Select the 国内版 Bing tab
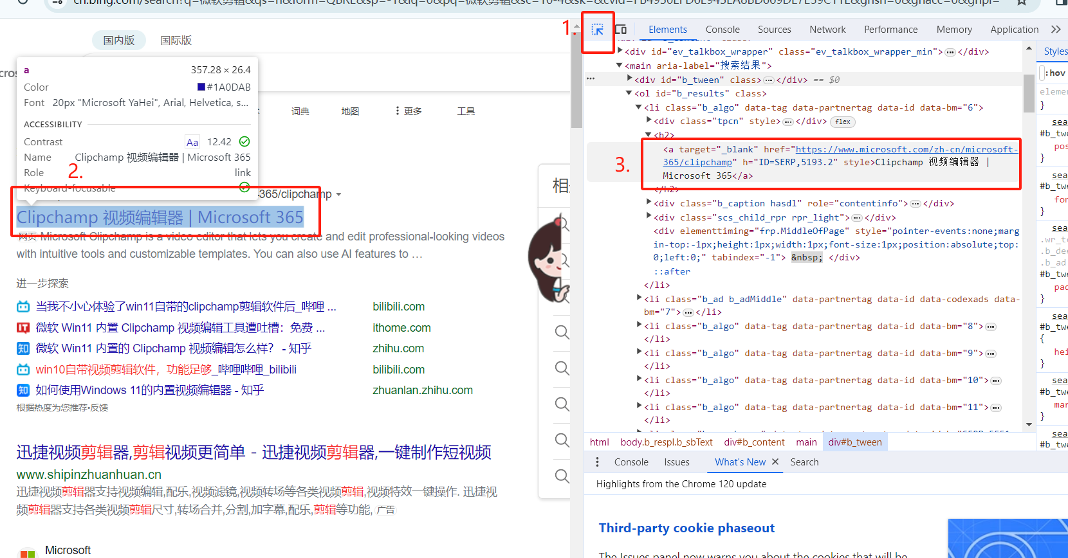The width and height of the screenshot is (1068, 558). (x=119, y=40)
